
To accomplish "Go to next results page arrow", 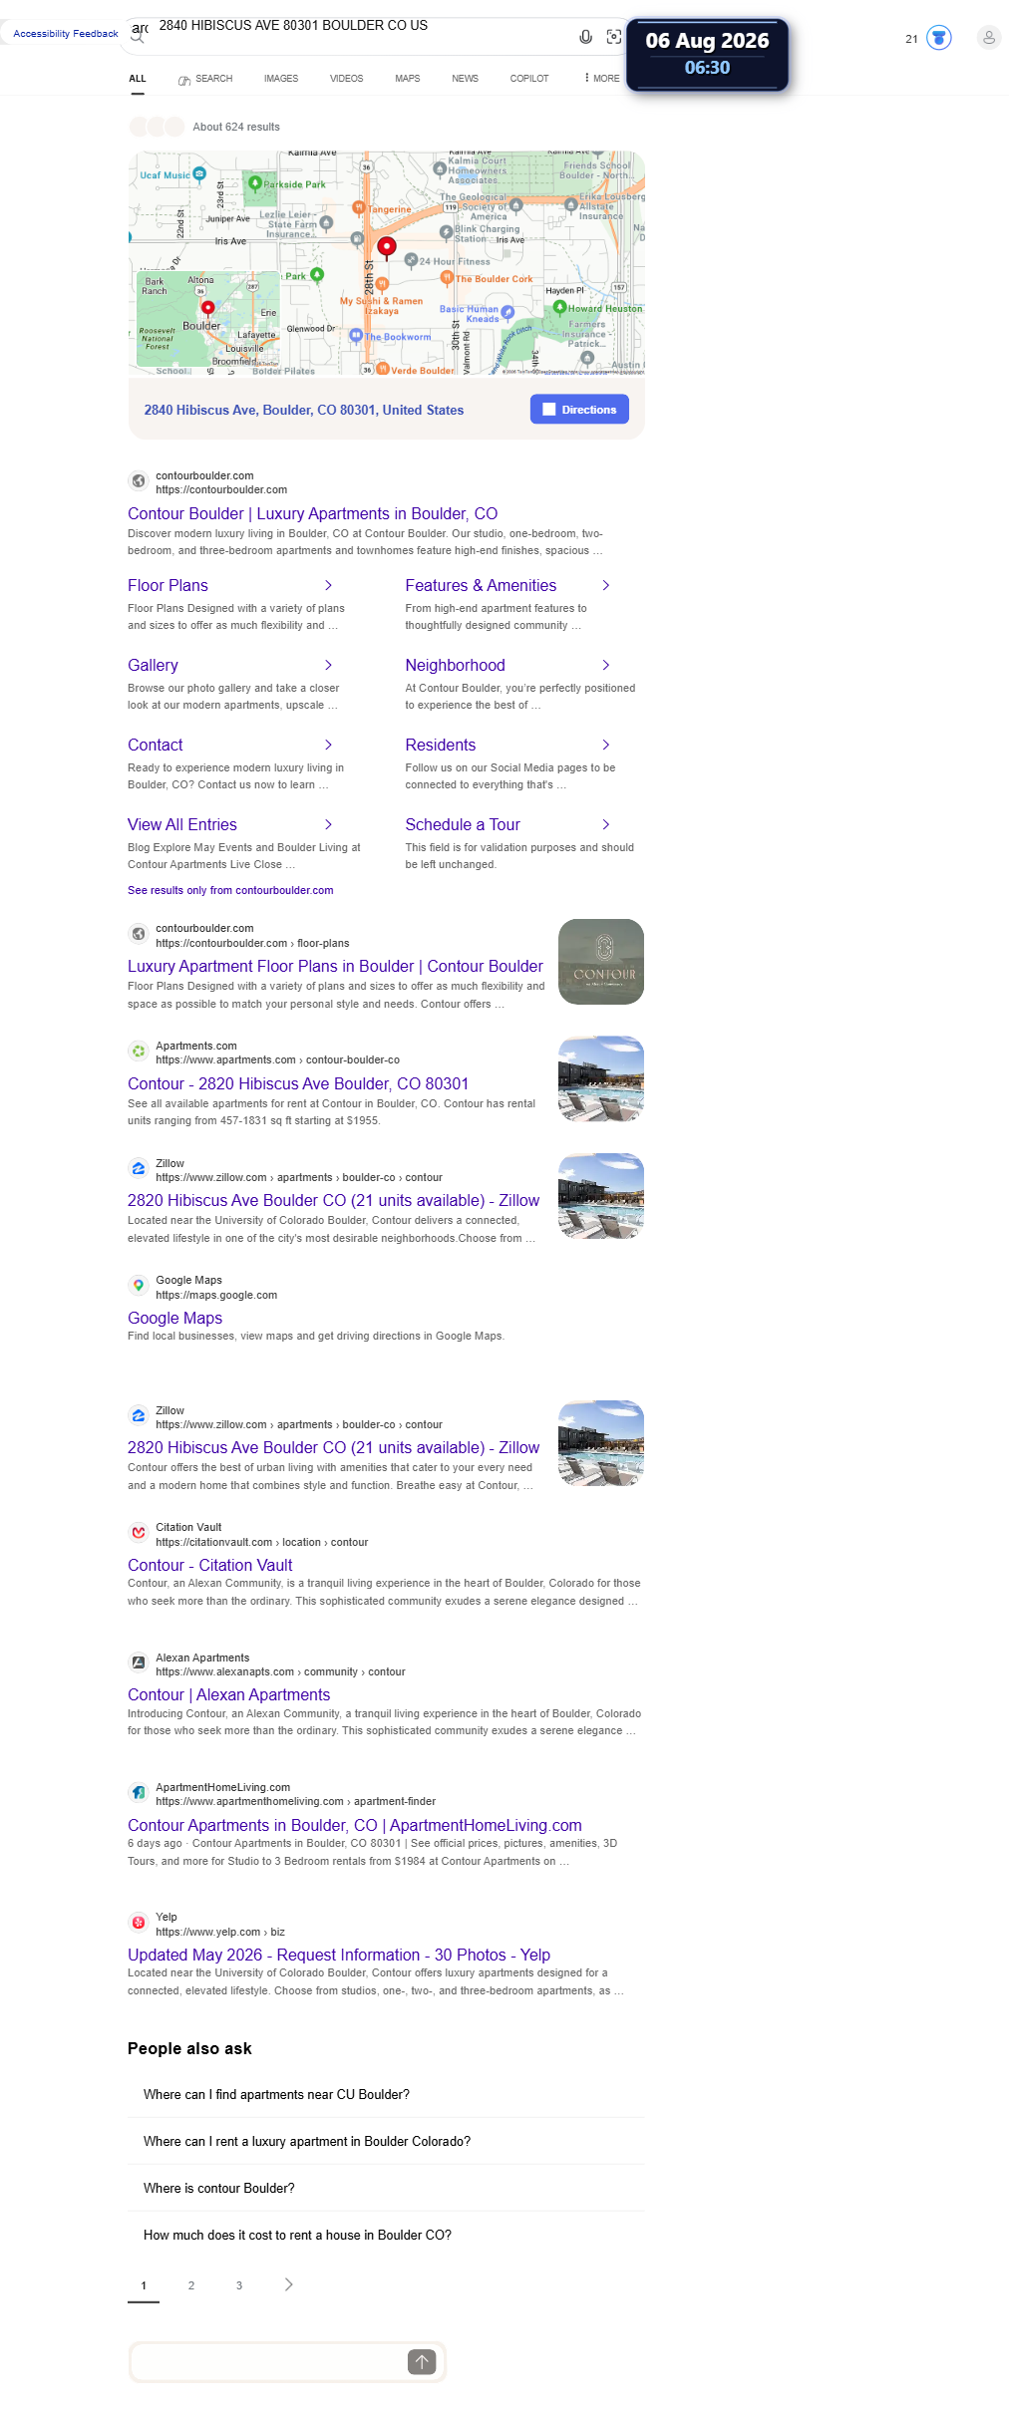I will [289, 2284].
